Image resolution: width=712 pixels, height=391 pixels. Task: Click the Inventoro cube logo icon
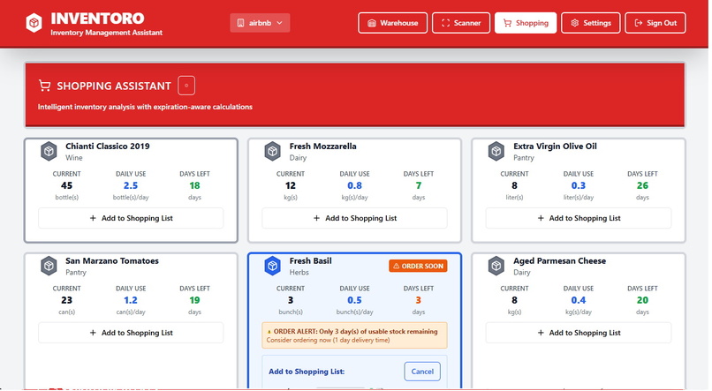[34, 23]
